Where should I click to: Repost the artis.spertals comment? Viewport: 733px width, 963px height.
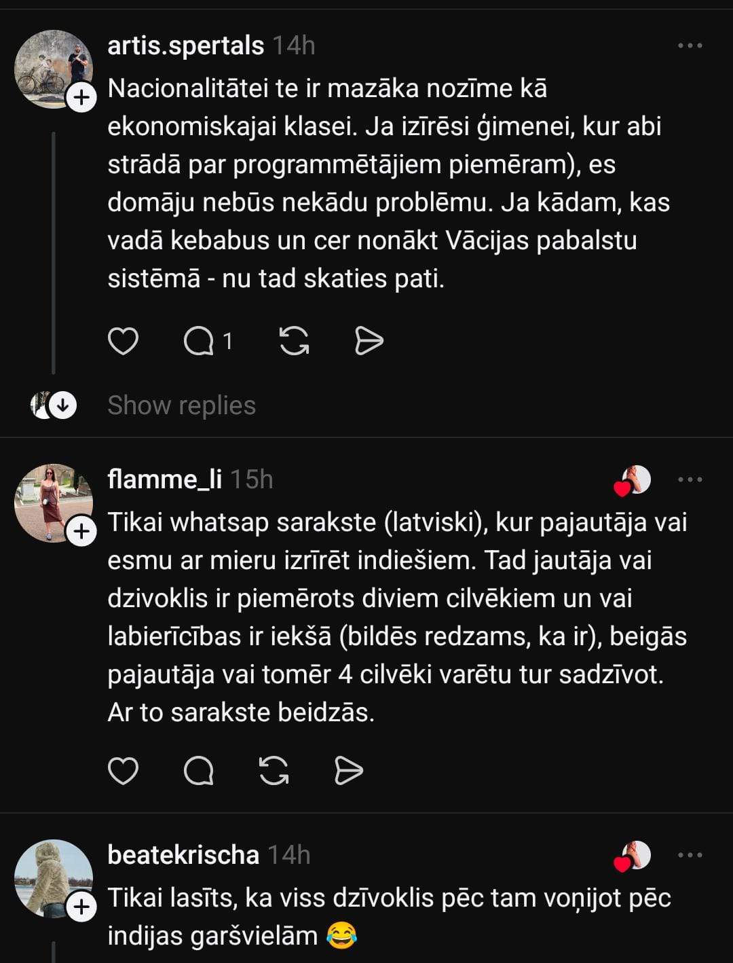tap(294, 341)
